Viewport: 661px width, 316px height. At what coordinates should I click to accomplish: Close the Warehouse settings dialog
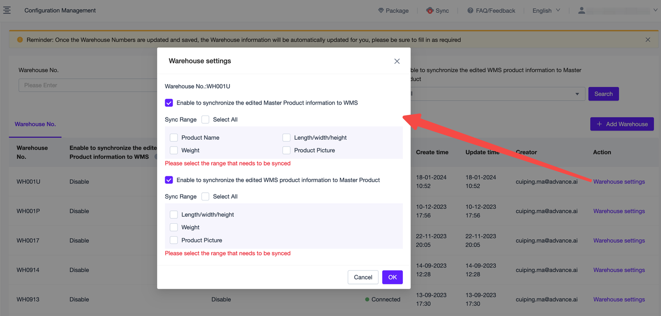click(x=397, y=61)
